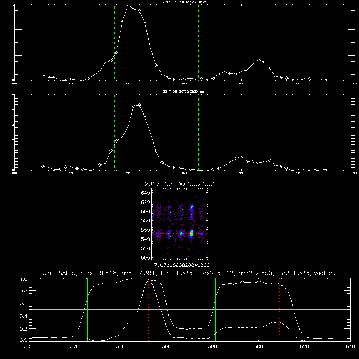Viewport: 359px width, 359px height.
Task: Click the '760780800820840860' label under the image
Action: coord(182,265)
